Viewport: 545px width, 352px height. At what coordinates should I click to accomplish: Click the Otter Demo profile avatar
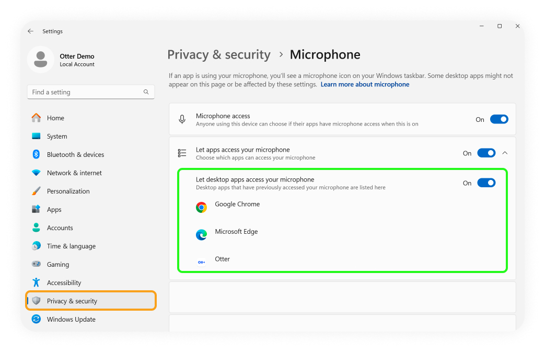(41, 60)
